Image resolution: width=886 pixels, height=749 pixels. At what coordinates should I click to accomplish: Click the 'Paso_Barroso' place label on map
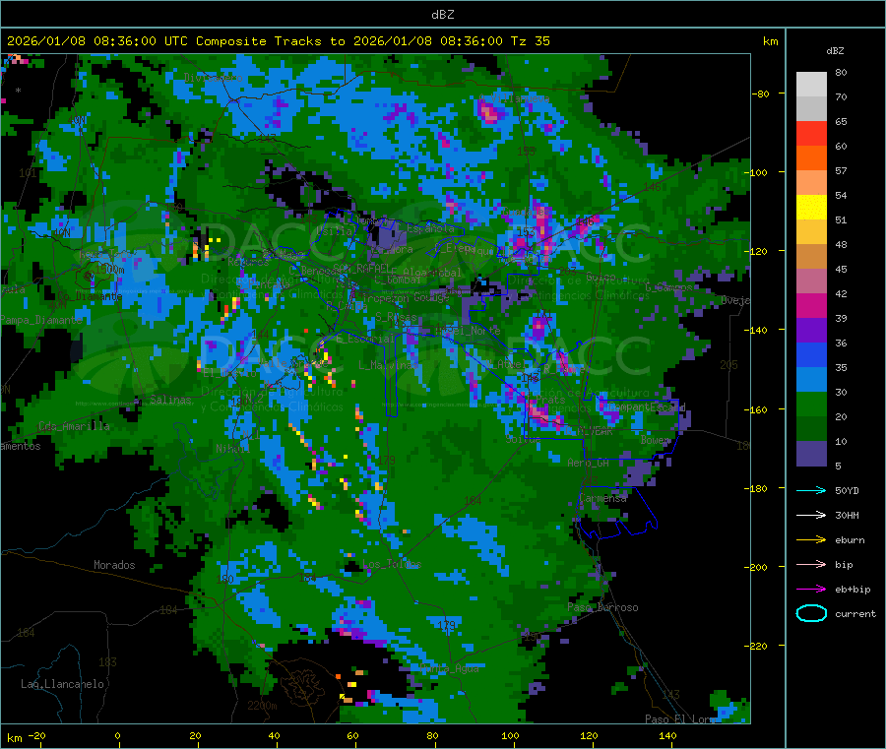click(602, 608)
